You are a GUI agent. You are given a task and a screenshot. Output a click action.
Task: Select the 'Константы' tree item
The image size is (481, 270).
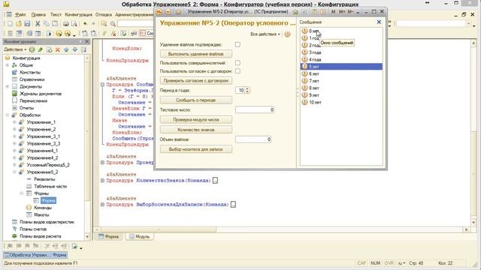coord(30,72)
